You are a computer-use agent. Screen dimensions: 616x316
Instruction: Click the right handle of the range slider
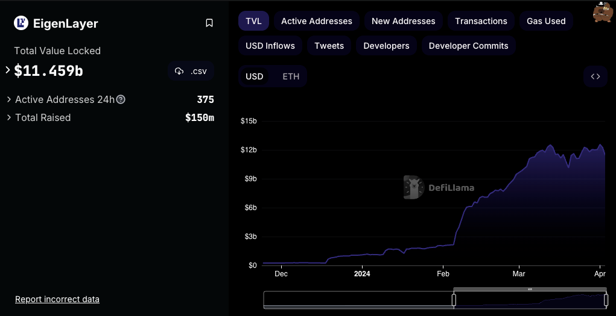tap(605, 300)
